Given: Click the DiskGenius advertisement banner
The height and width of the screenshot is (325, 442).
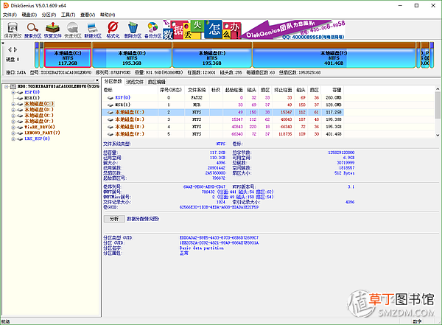Looking at the screenshot, I should [x=253, y=29].
